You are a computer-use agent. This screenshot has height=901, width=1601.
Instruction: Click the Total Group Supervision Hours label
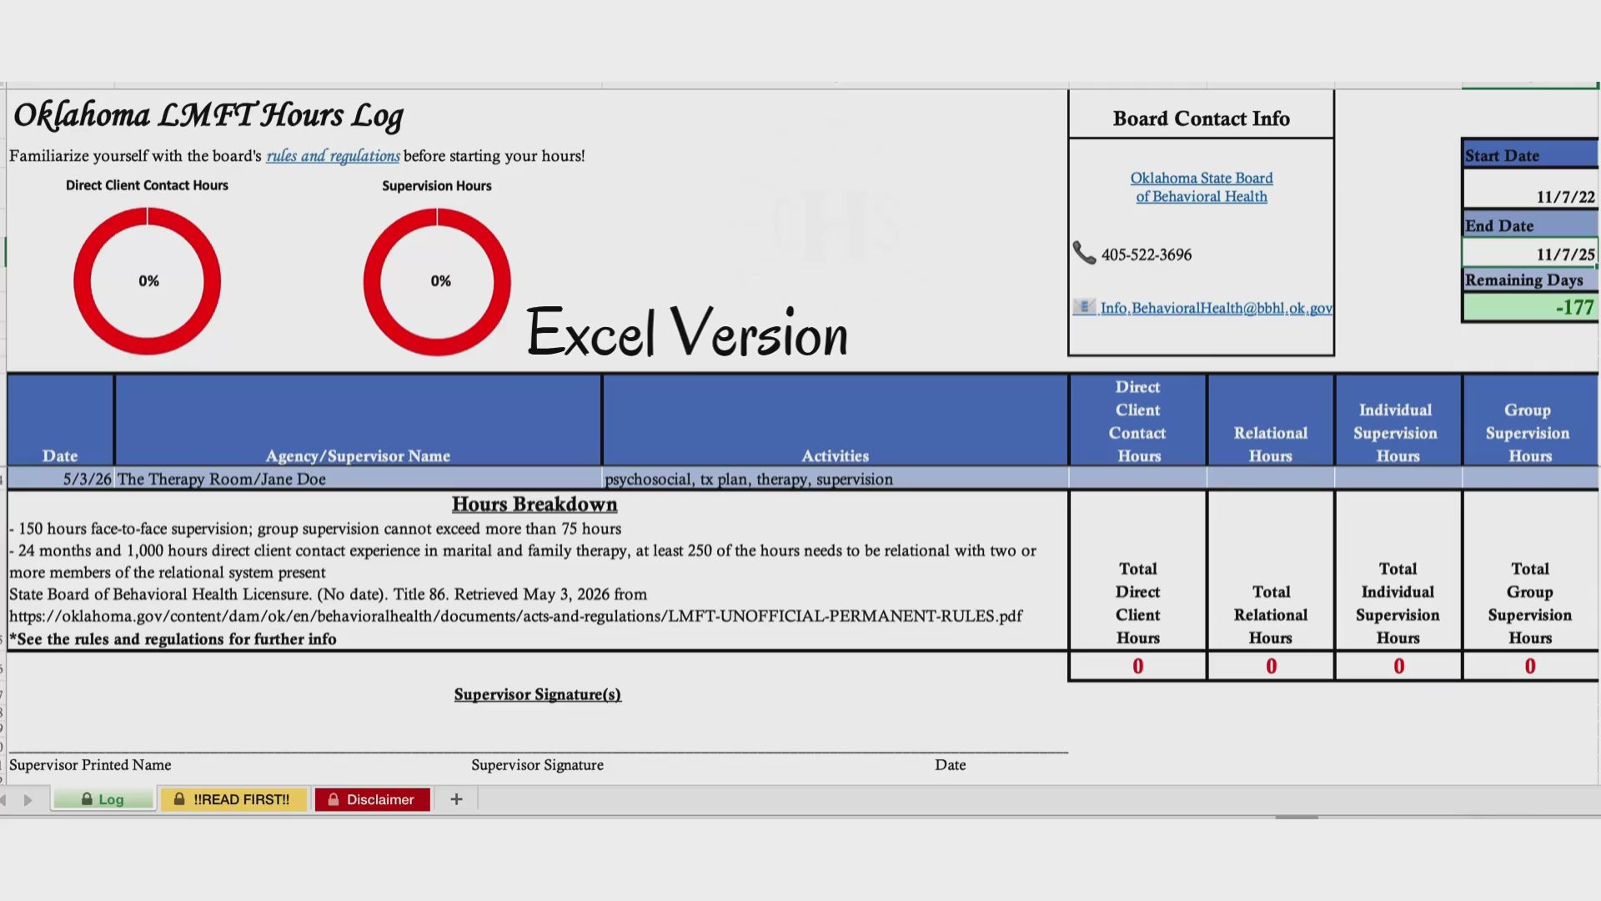[1530, 603]
